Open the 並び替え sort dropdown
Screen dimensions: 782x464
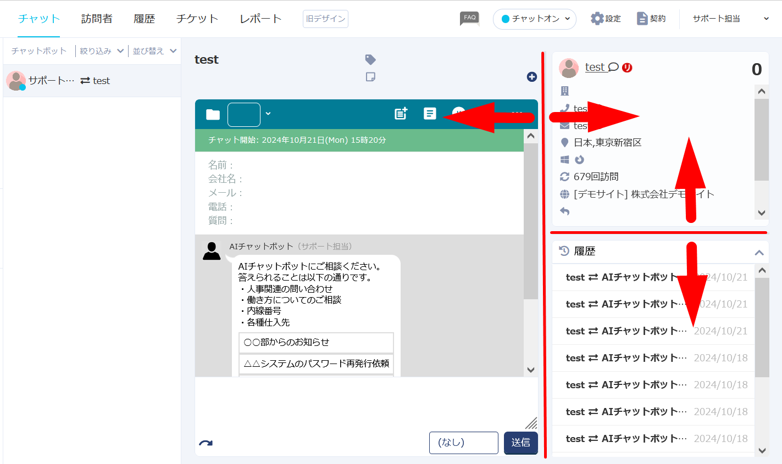point(154,51)
